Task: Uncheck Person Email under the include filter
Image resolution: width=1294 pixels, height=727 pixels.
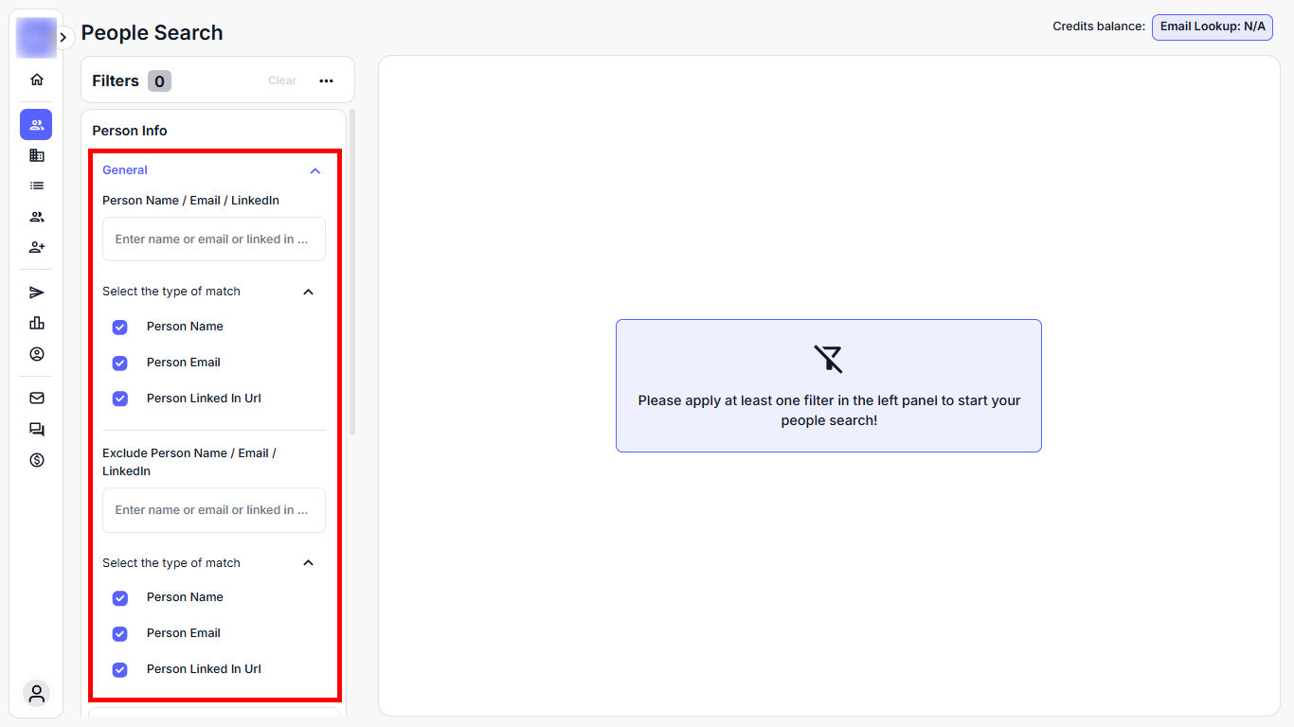Action: (x=120, y=363)
